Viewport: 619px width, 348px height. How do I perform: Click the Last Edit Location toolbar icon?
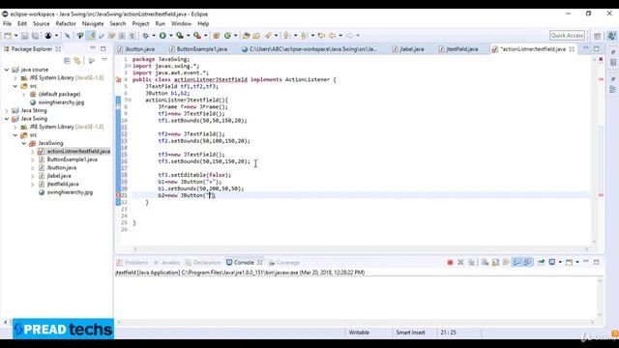321,36
